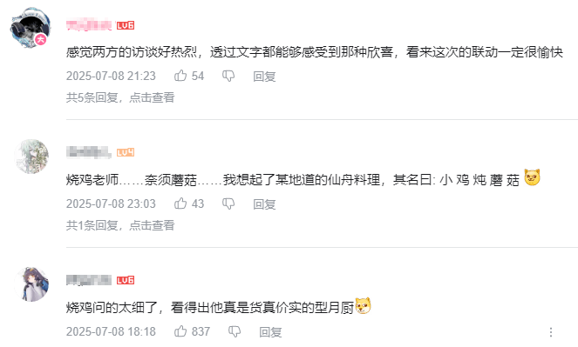This screenshot has height=347, width=578.
Task: Like the 型月厨 comment with 837 likes
Action: 180,331
